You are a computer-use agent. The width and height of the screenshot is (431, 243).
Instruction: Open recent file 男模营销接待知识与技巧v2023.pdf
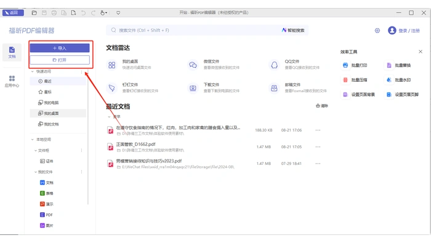point(149,161)
